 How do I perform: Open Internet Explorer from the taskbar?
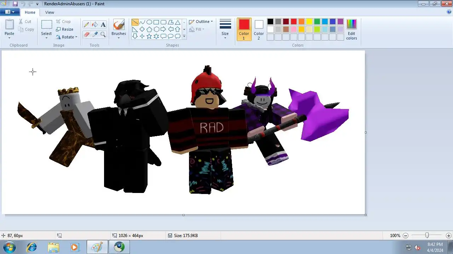tap(32, 247)
